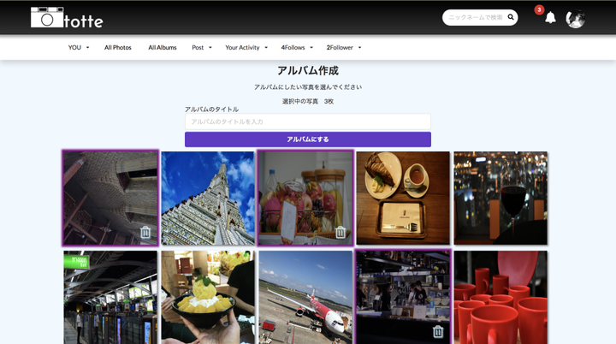Click the totte camera logo

(67, 18)
